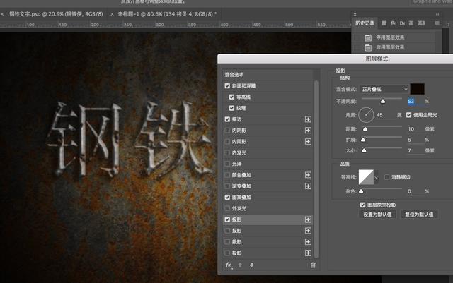Screen dimensions: 453x283
Task: Close the history panel group
Action: click(355, 14)
